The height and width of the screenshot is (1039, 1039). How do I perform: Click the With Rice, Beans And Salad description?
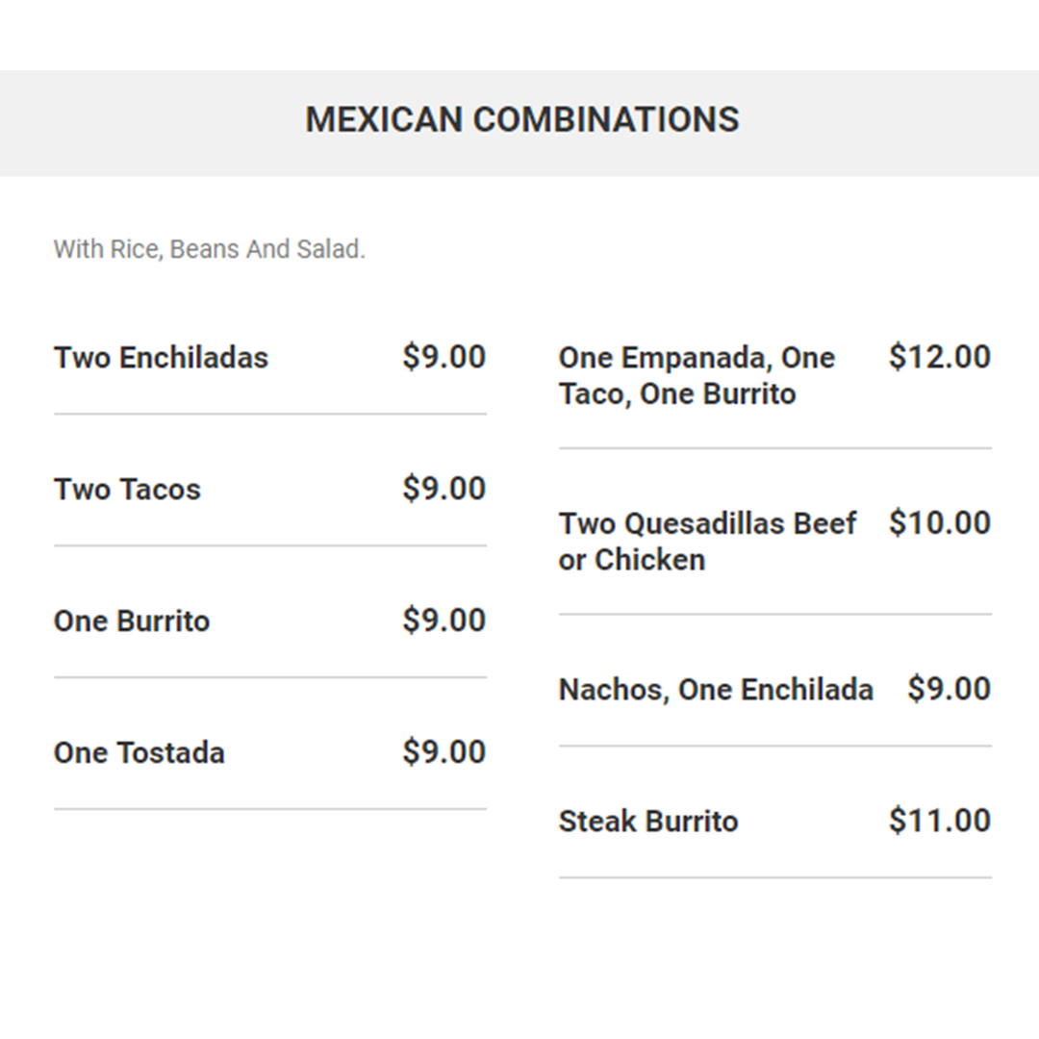210,249
